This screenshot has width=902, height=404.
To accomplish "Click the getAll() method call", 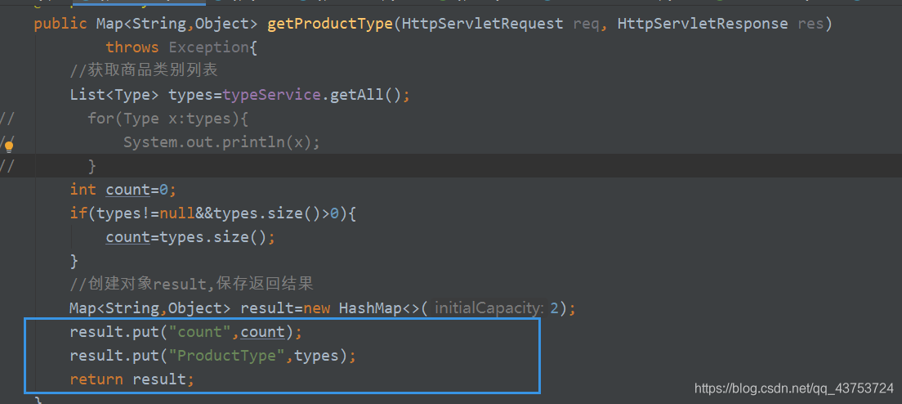I will tap(365, 94).
